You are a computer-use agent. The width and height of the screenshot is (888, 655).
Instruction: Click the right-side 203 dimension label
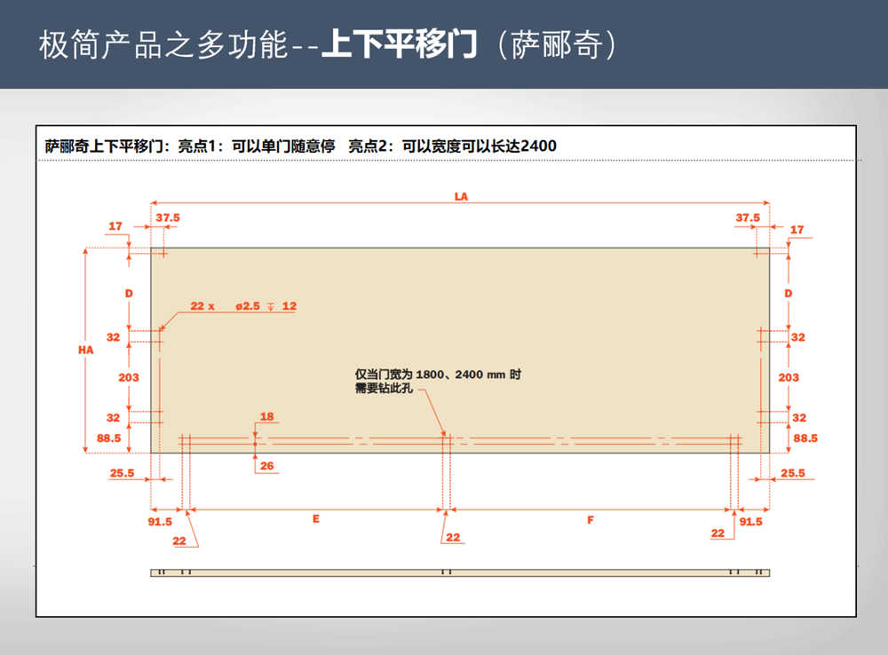pos(789,377)
